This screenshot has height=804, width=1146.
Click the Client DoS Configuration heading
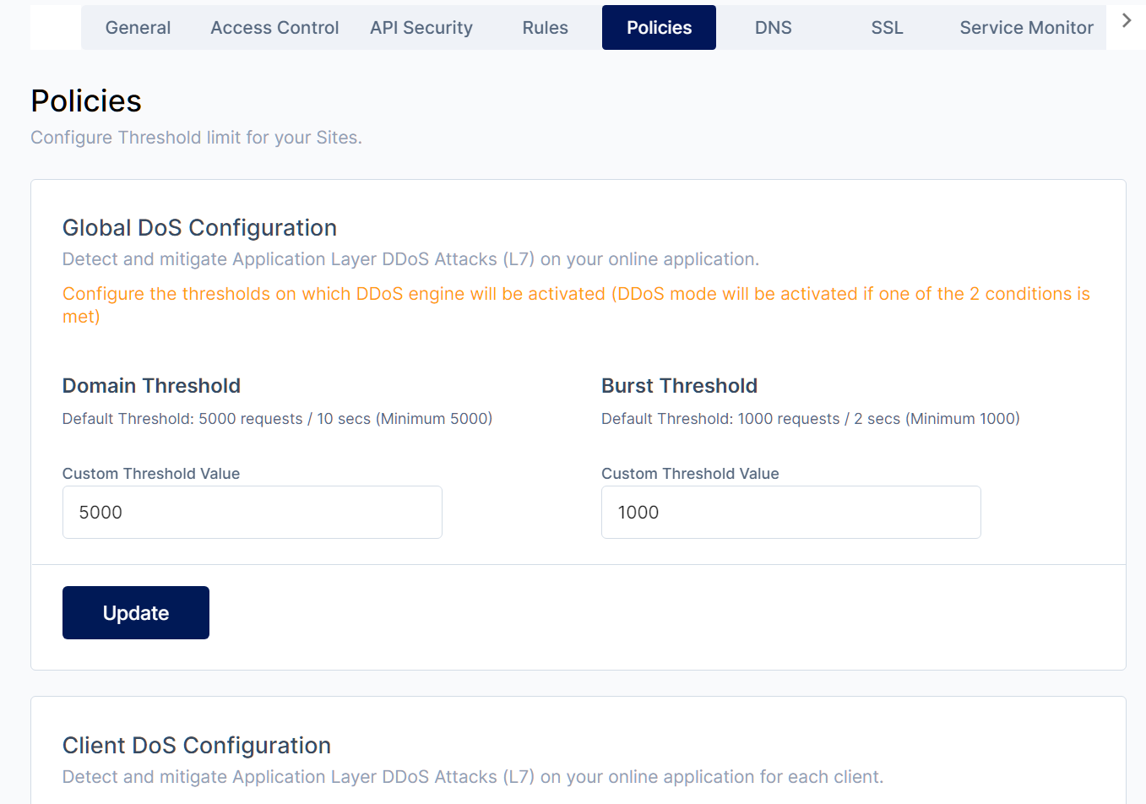tap(197, 746)
